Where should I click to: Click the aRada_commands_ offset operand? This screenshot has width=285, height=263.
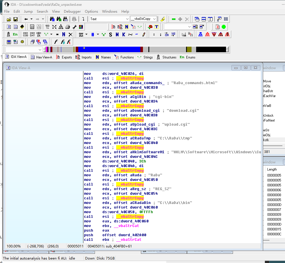tap(147, 83)
